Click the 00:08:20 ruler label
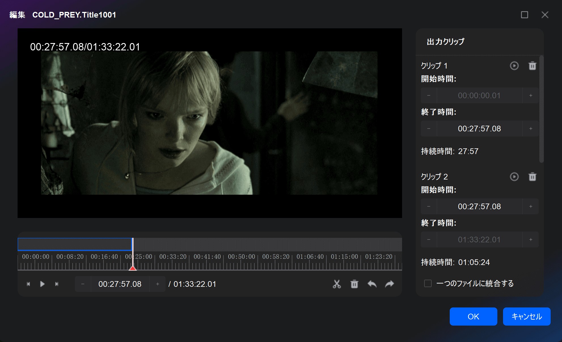The image size is (562, 342). point(70,257)
